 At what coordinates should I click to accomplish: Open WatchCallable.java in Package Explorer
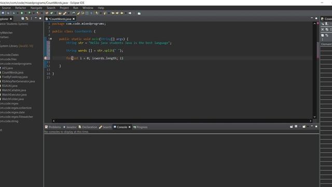tap(14, 90)
